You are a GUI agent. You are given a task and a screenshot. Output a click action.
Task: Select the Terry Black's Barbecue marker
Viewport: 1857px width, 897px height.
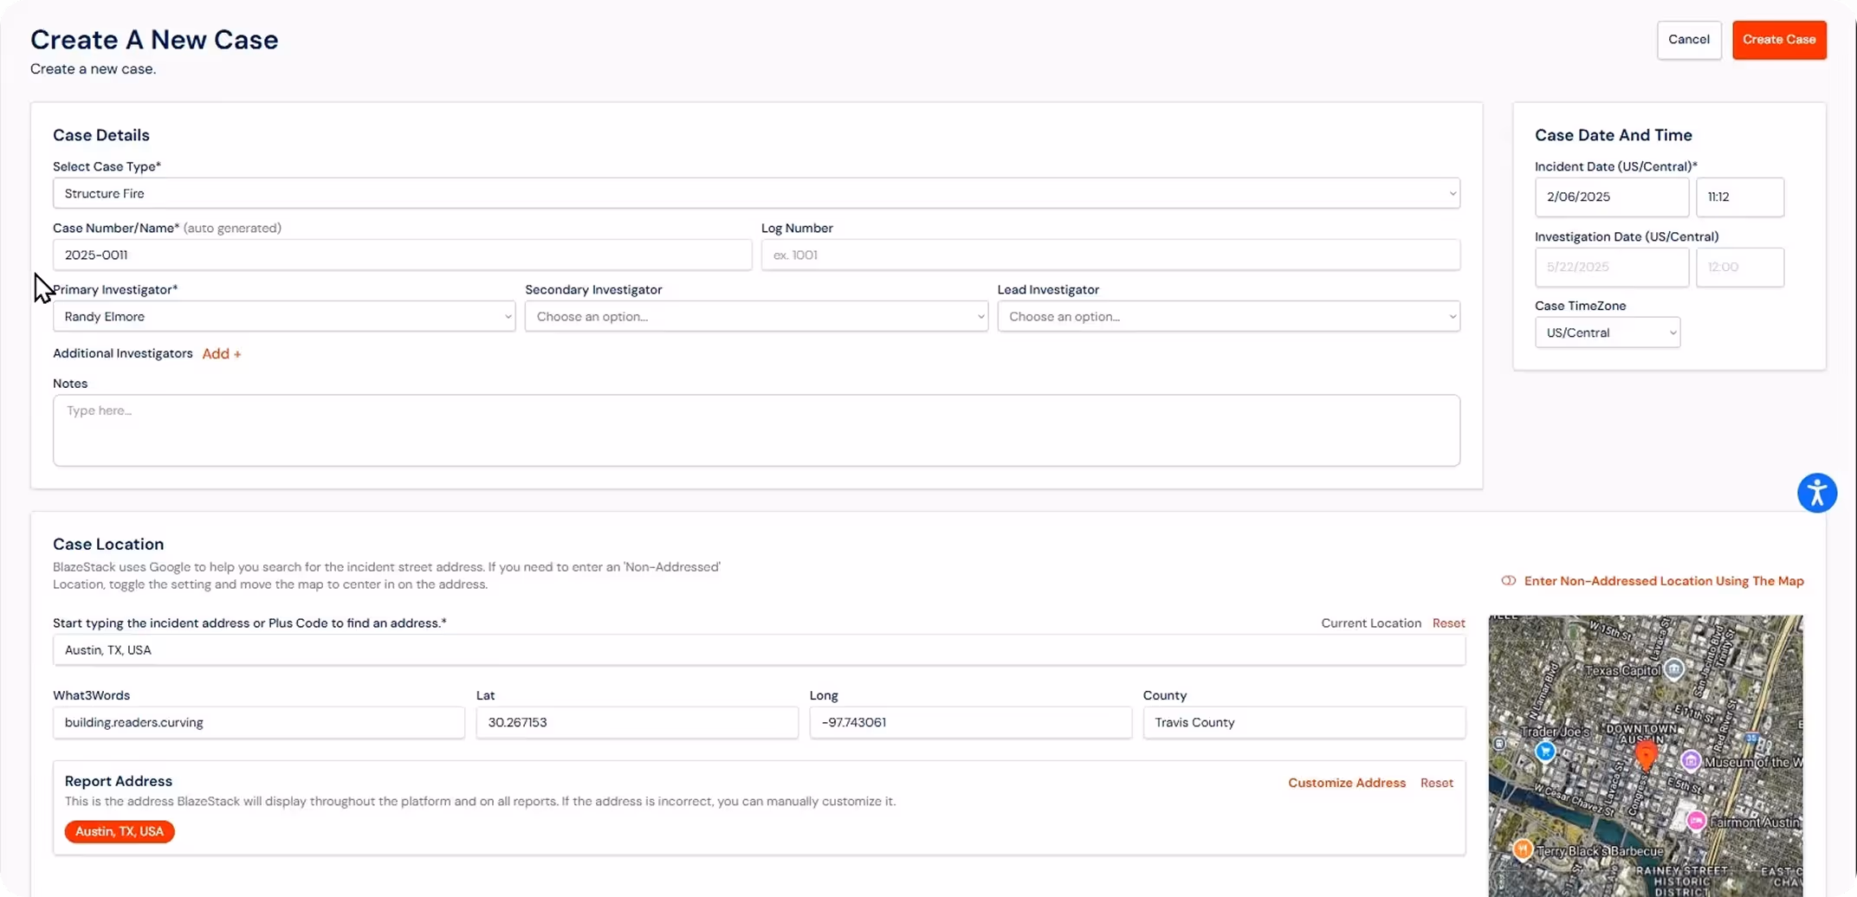click(1524, 850)
